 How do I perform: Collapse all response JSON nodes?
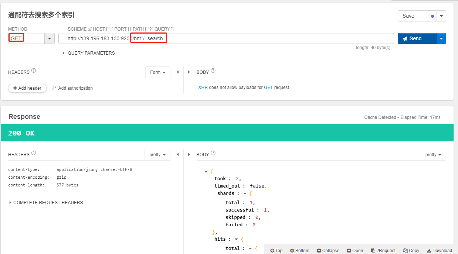pyautogui.click(x=328, y=251)
